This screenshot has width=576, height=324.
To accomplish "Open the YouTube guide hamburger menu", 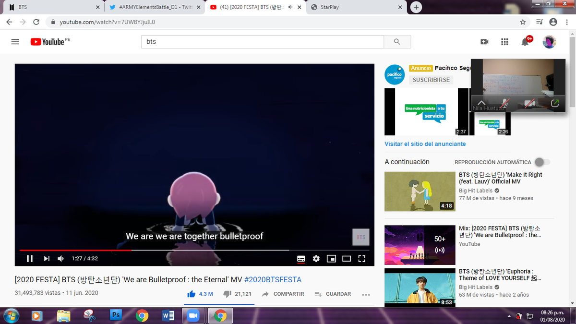I will click(x=15, y=42).
